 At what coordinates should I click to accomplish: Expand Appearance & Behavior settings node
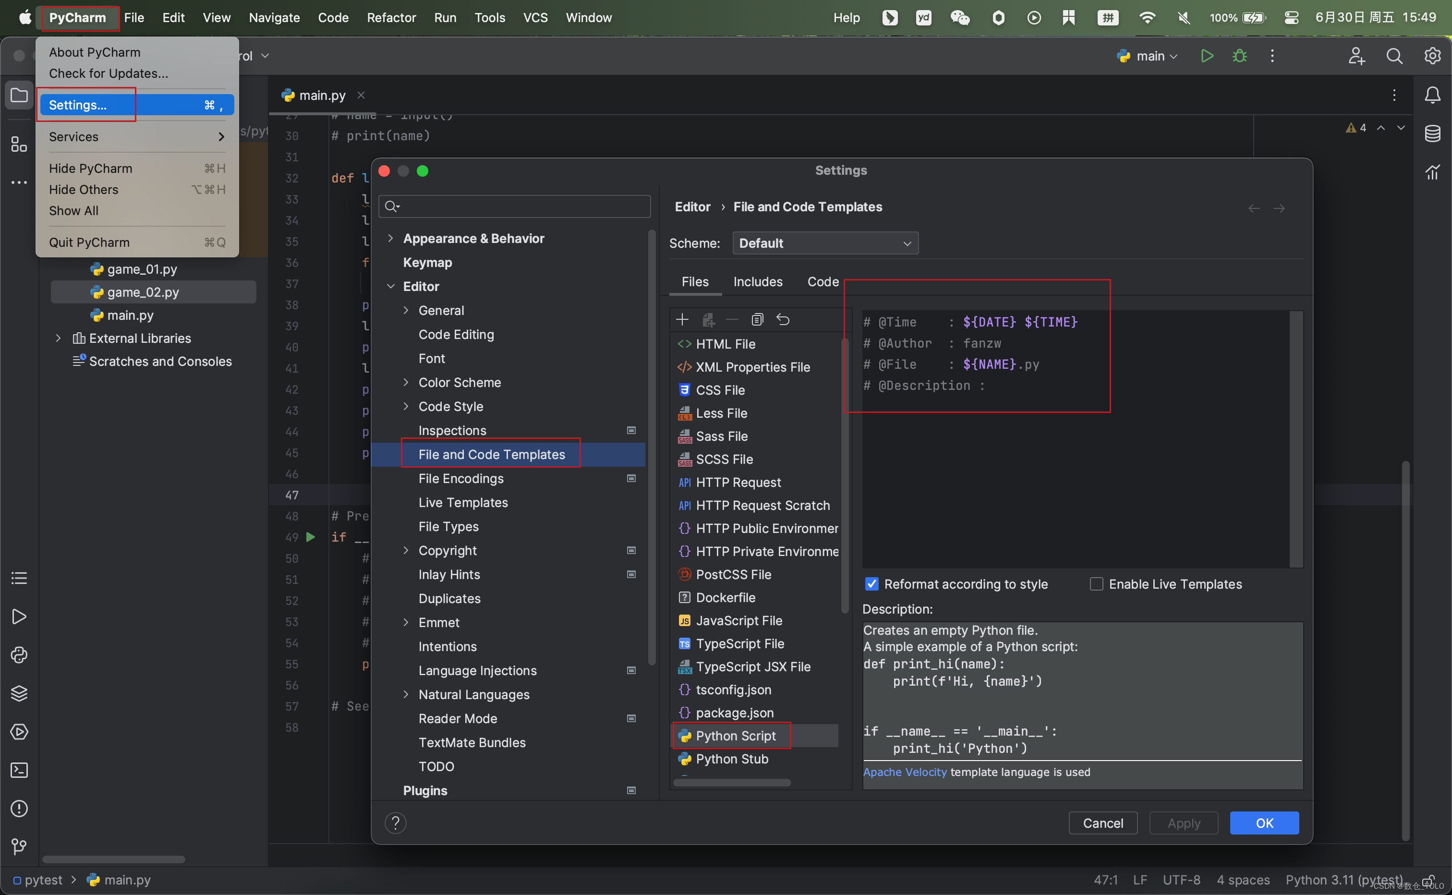[391, 238]
